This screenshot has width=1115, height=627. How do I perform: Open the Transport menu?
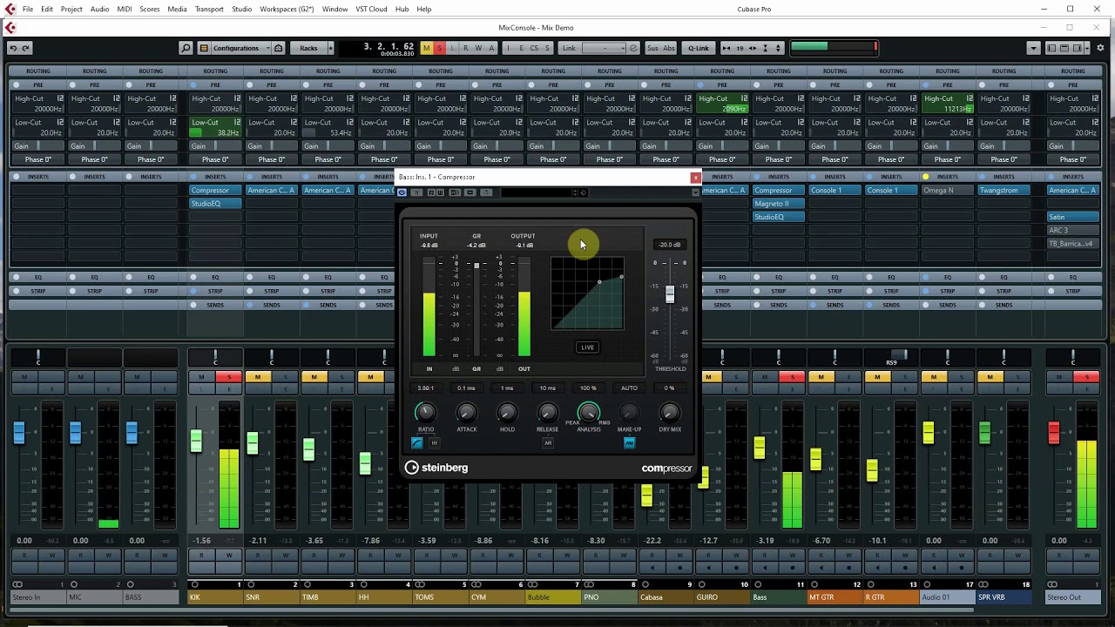click(209, 9)
